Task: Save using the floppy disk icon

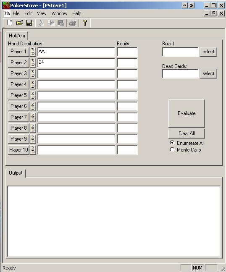Action: point(29,23)
